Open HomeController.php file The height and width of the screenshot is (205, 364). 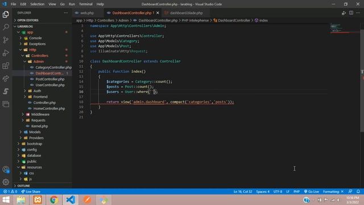click(49, 109)
